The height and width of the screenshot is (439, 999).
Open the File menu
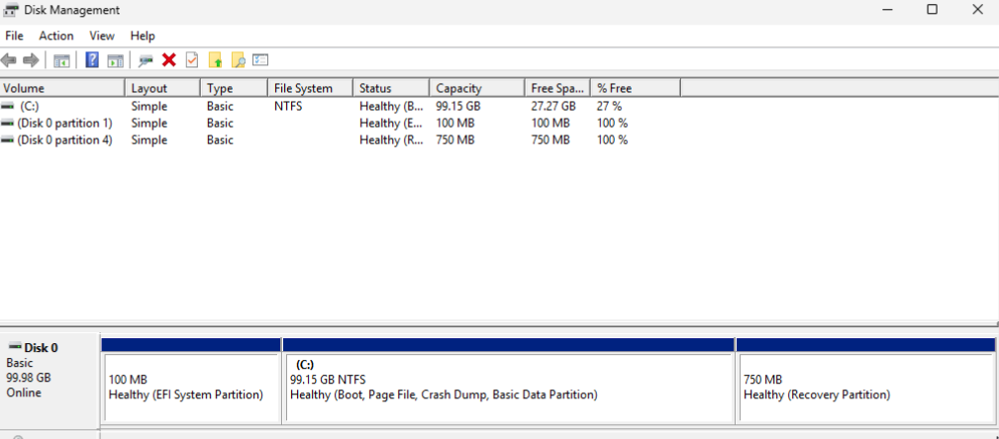[14, 37]
